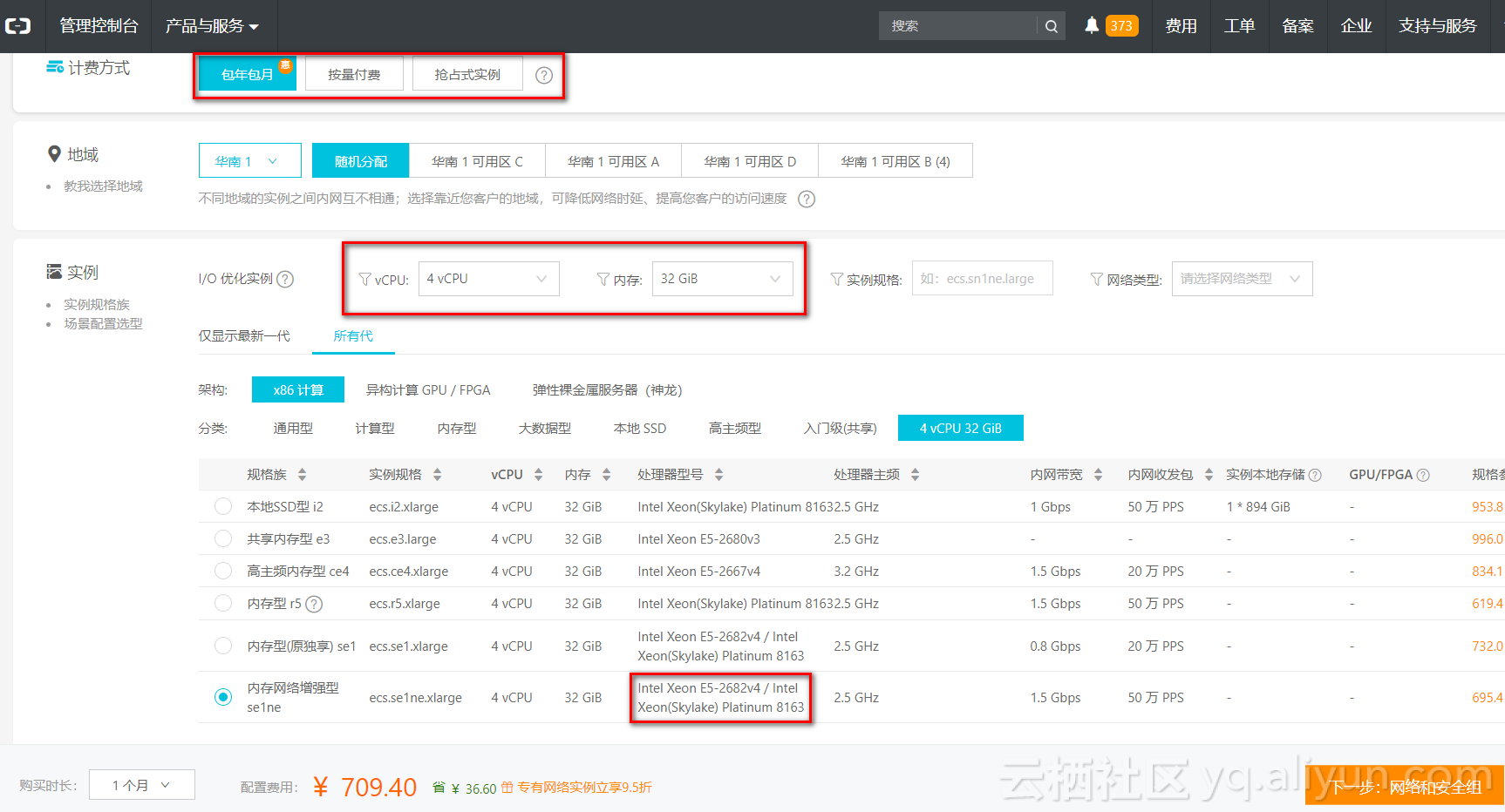1505x812 pixels.
Task: Open the 内存 32 GiB filter dropdown
Action: [723, 279]
